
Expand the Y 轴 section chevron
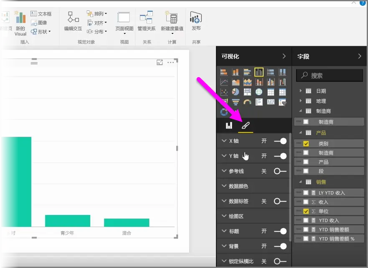coord(224,156)
